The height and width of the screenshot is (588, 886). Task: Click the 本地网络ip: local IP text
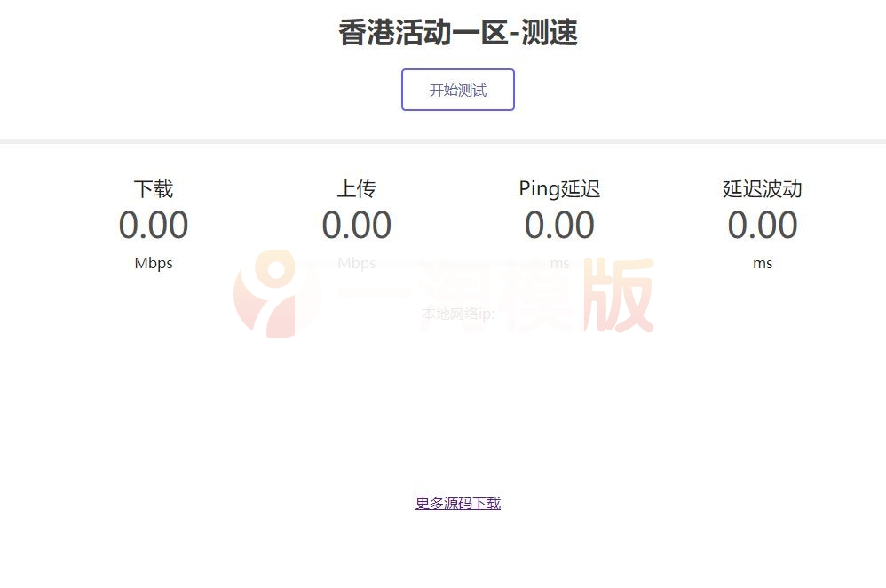pos(458,314)
